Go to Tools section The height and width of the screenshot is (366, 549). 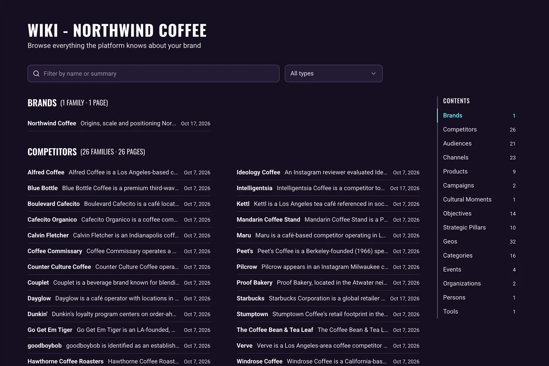tap(479, 311)
